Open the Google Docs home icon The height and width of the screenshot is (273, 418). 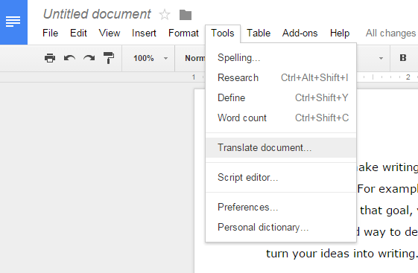13,22
